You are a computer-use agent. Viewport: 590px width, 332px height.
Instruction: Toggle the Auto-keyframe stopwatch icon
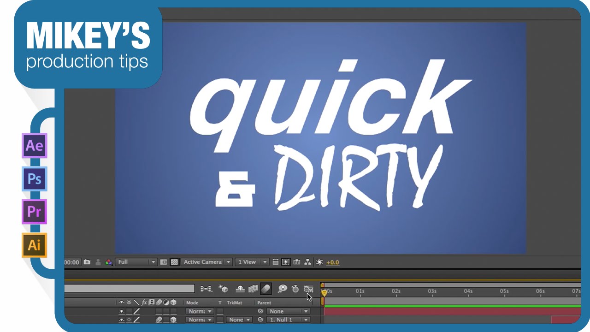pyautogui.click(x=295, y=289)
